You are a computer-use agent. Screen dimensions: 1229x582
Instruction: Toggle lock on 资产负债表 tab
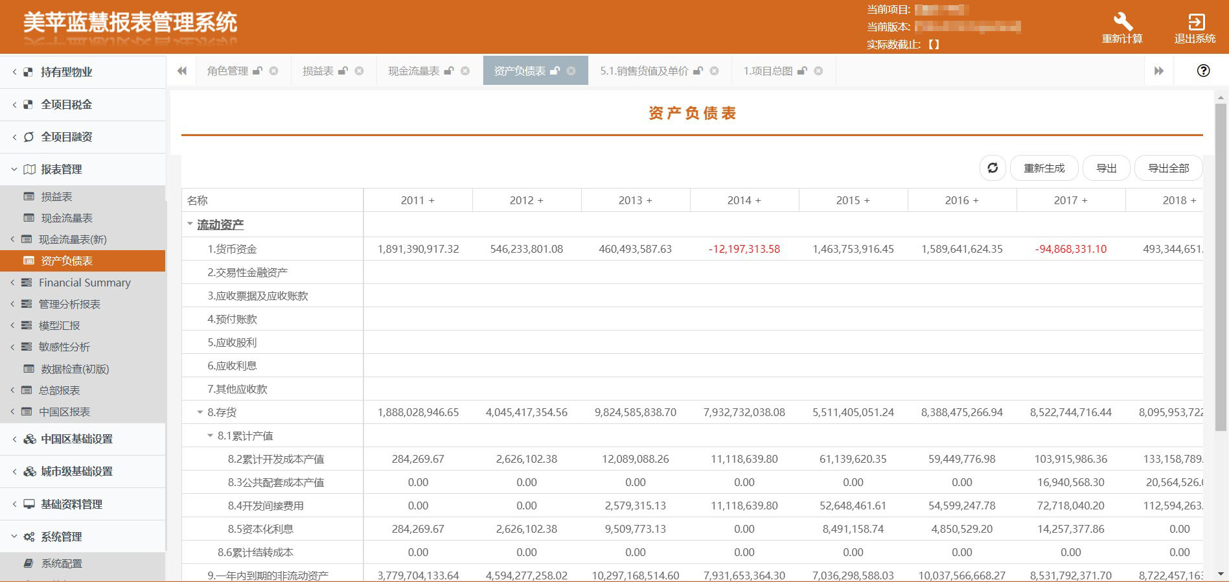coord(555,71)
